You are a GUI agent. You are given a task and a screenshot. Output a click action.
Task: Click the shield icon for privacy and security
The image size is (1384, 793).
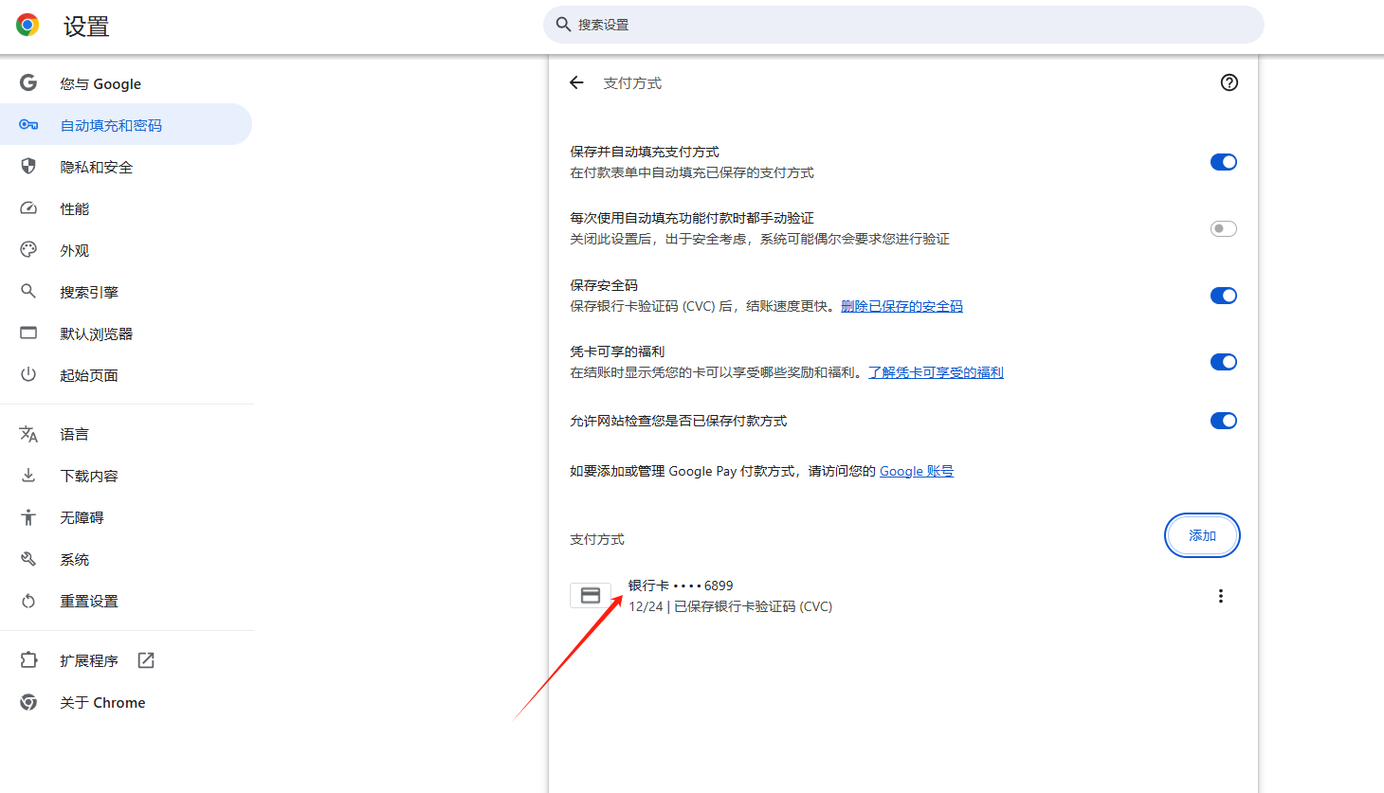pos(28,167)
